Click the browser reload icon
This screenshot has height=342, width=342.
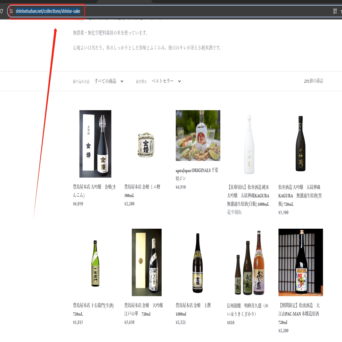coord(1,11)
